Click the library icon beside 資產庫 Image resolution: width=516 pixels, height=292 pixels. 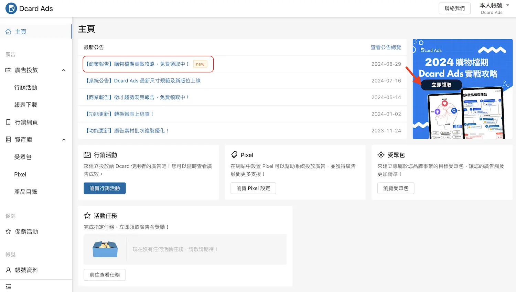coord(8,140)
